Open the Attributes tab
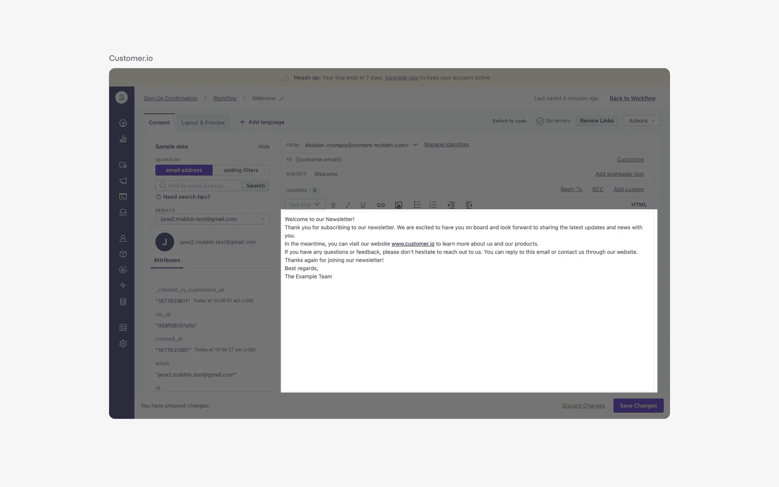The width and height of the screenshot is (779, 487). (x=167, y=260)
